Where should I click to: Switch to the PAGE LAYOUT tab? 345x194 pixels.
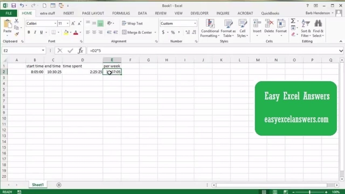[x=93, y=13]
